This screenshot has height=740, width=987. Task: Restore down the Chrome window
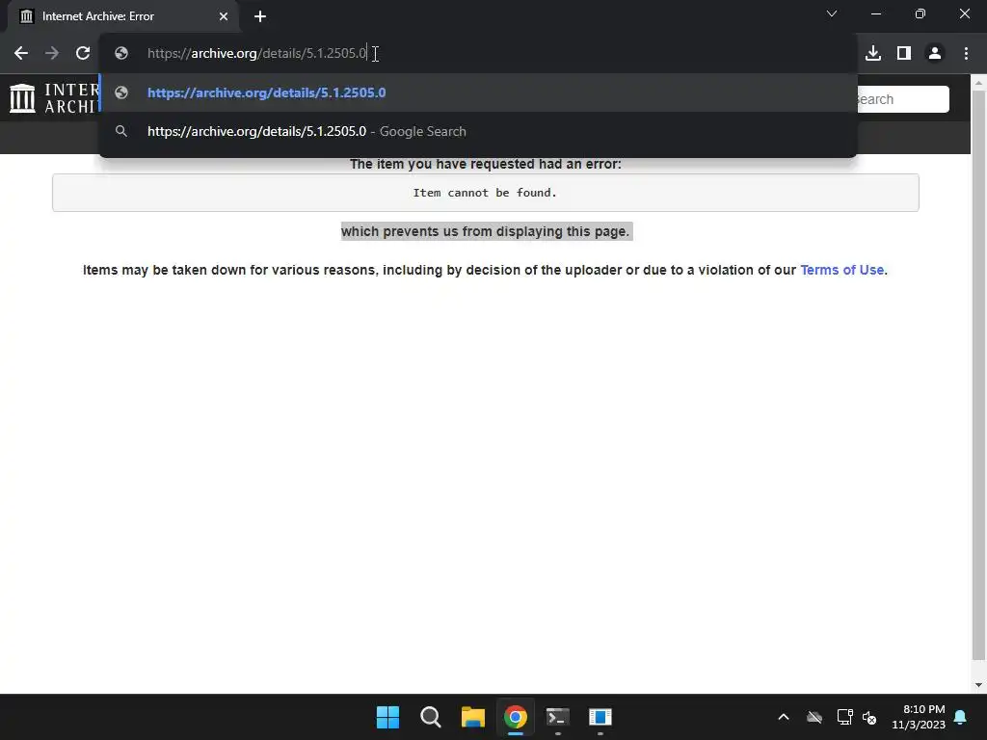click(x=920, y=13)
